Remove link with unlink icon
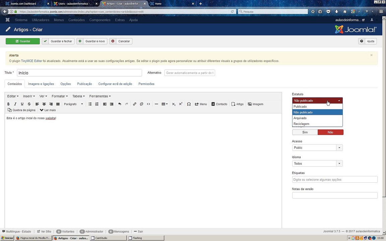386x241 pixels. pyautogui.click(x=141, y=104)
